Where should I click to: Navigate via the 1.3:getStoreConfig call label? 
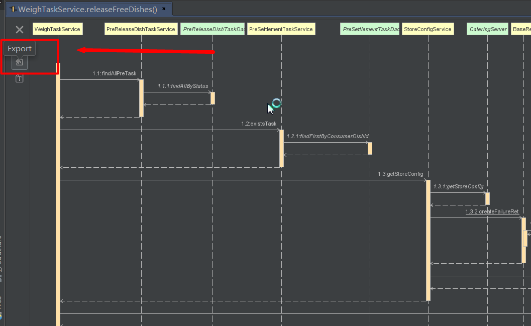pos(400,174)
